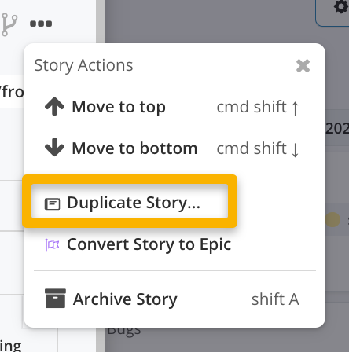349x352 pixels.
Task: Click the archive box icon
Action: (x=55, y=299)
